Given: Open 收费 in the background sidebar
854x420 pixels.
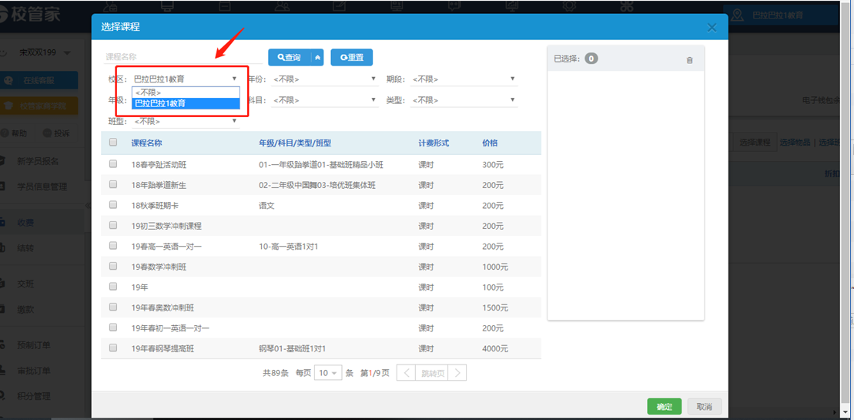Looking at the screenshot, I should coord(25,222).
